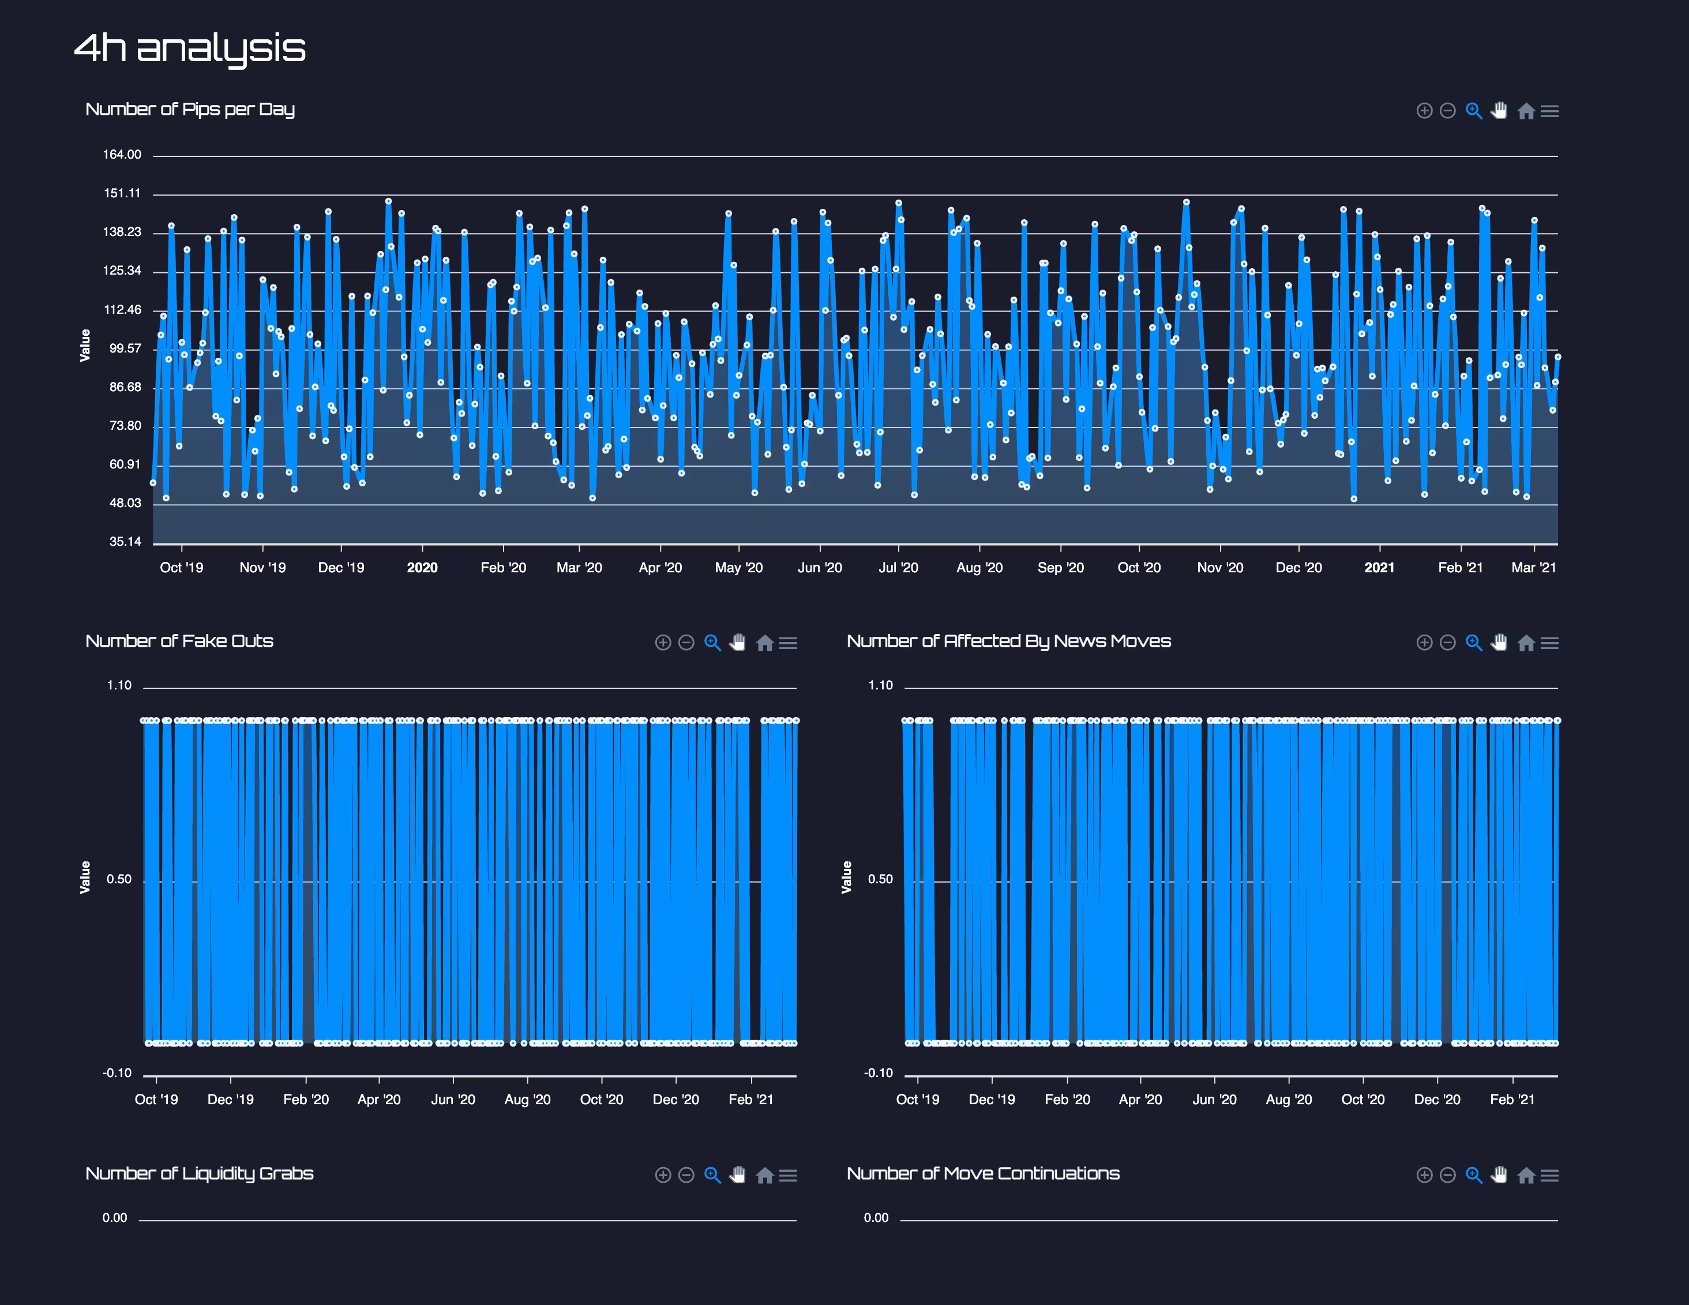Click the last data point on the Pips chart
1689x1305 pixels.
[x=1557, y=357]
